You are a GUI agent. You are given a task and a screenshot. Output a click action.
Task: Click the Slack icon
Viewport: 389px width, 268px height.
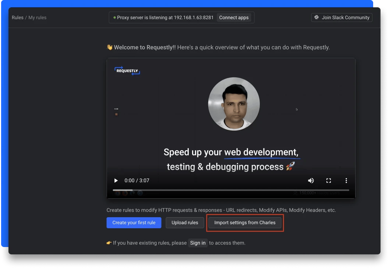316,17
